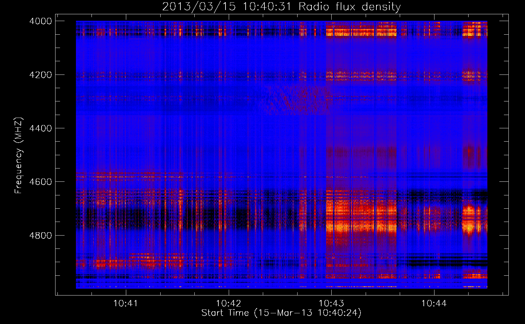Click the 10:44 time tick label
525x324 pixels.
tap(434, 304)
